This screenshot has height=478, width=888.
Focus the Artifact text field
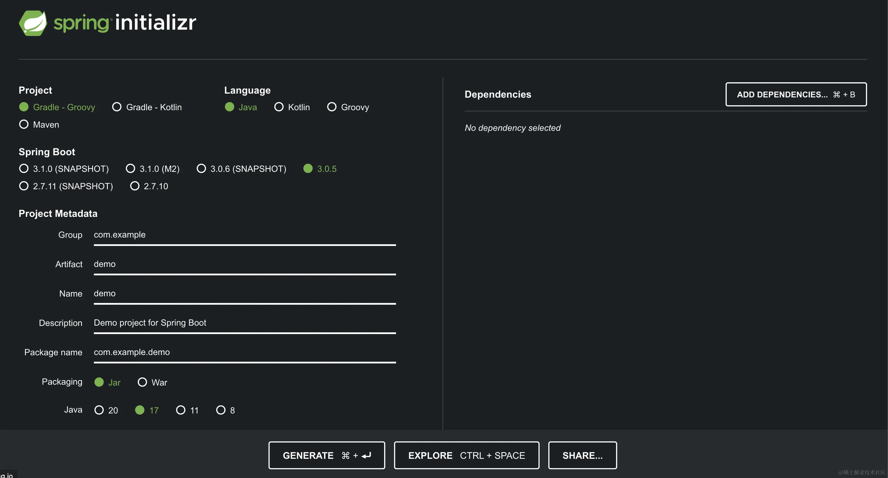[x=244, y=264]
